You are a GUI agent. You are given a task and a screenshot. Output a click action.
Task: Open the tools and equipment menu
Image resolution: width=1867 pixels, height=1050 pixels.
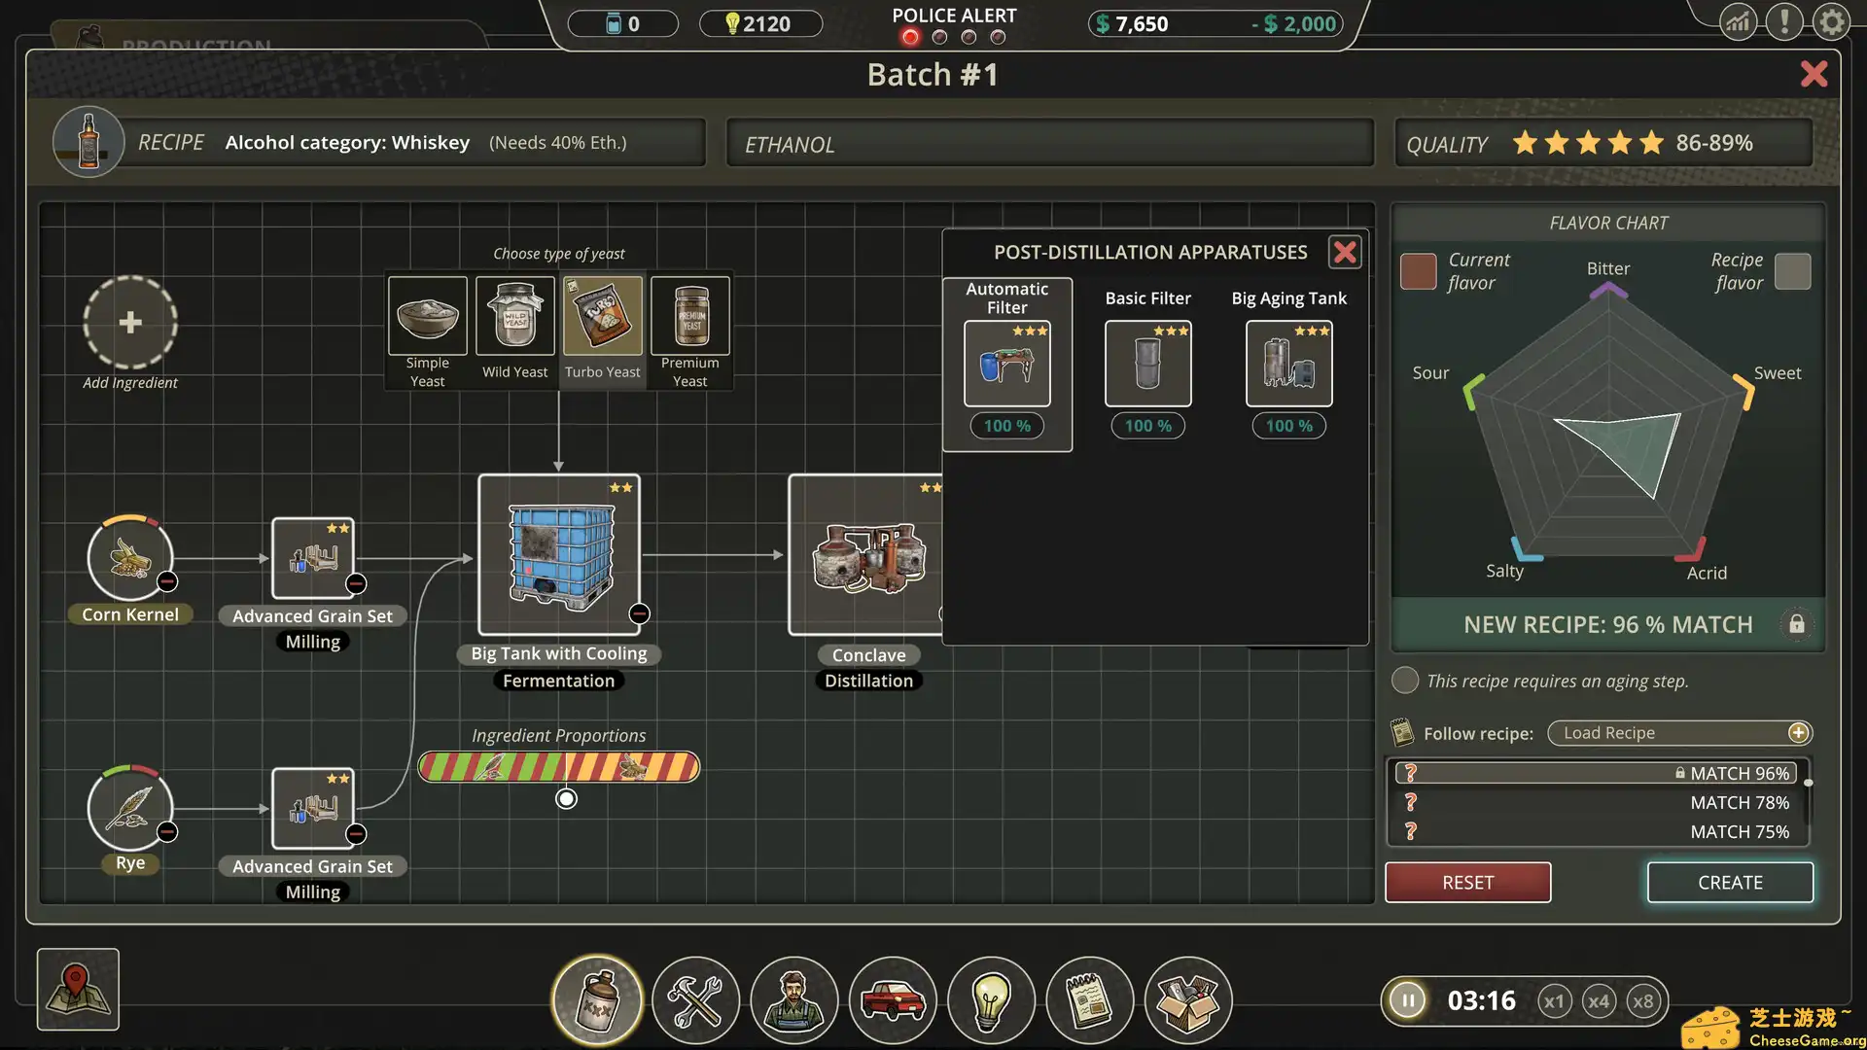point(695,999)
